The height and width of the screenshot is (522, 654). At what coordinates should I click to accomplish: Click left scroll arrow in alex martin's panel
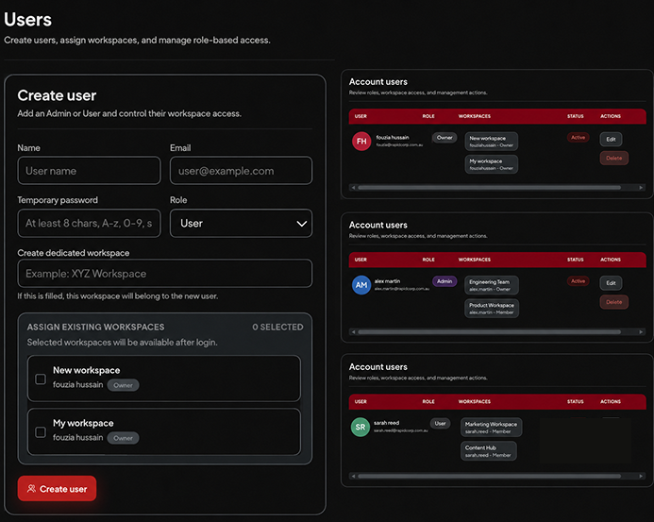353,332
